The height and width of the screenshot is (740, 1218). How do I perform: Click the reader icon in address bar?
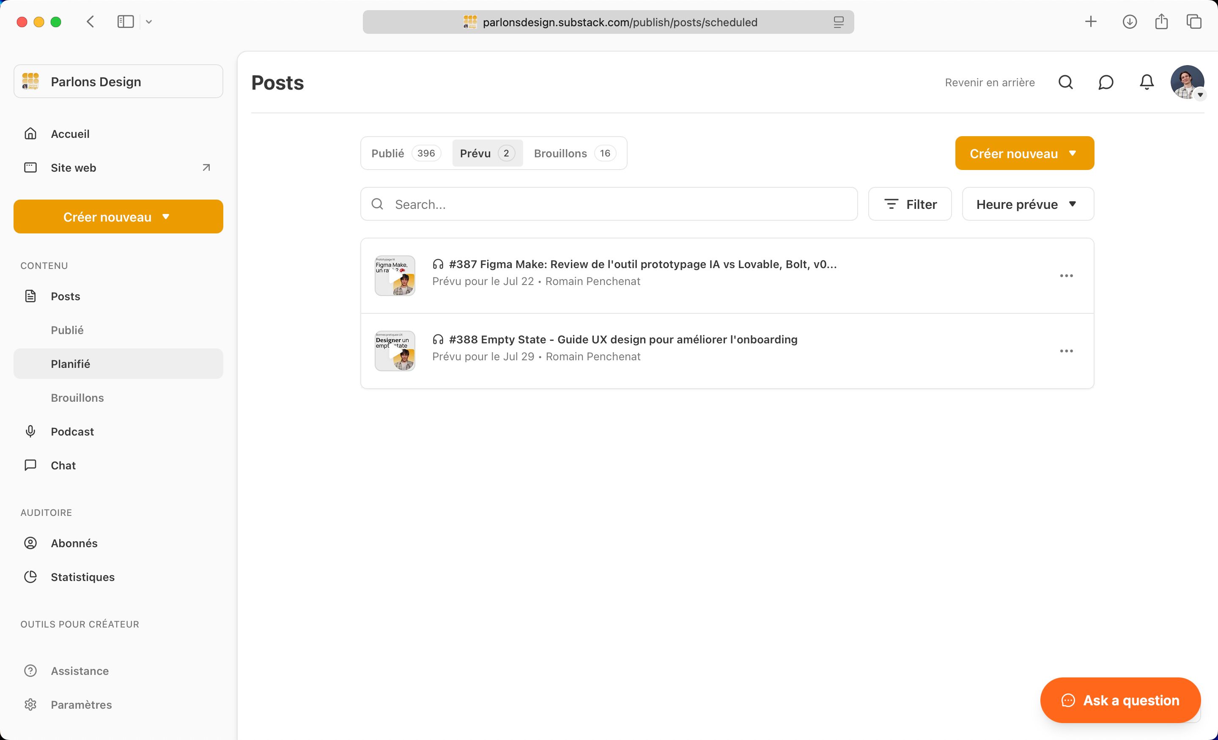pyautogui.click(x=839, y=22)
